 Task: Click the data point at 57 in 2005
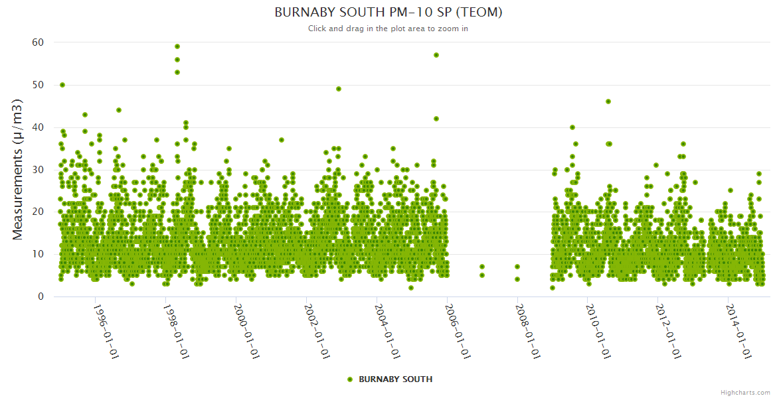pyautogui.click(x=436, y=55)
